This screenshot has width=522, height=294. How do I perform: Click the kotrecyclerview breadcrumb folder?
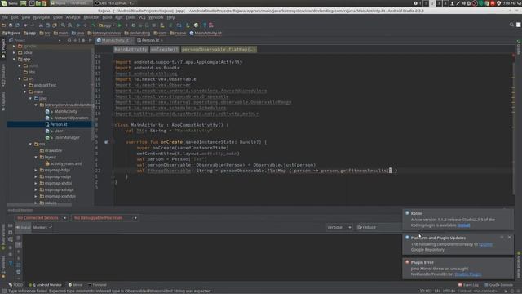point(104,33)
